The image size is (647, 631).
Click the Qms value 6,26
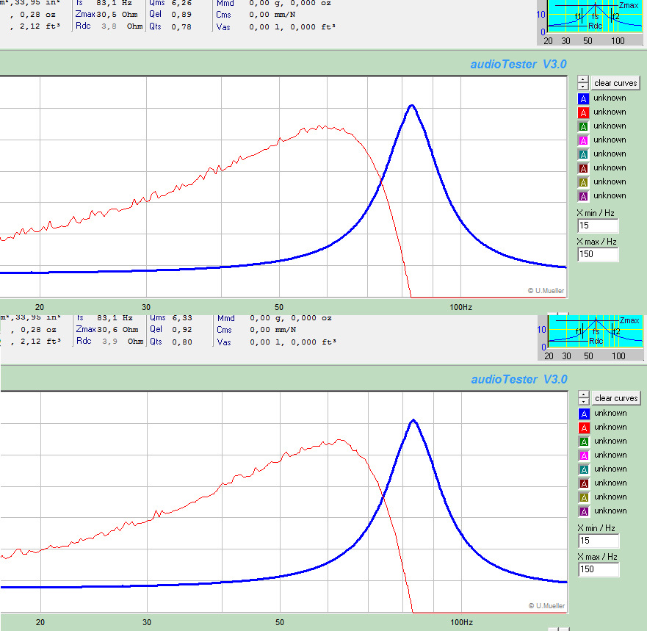(181, 3)
